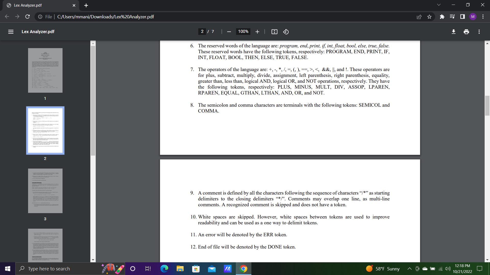Open PDF viewer more actions menu
The width and height of the screenshot is (490, 275).
click(479, 32)
